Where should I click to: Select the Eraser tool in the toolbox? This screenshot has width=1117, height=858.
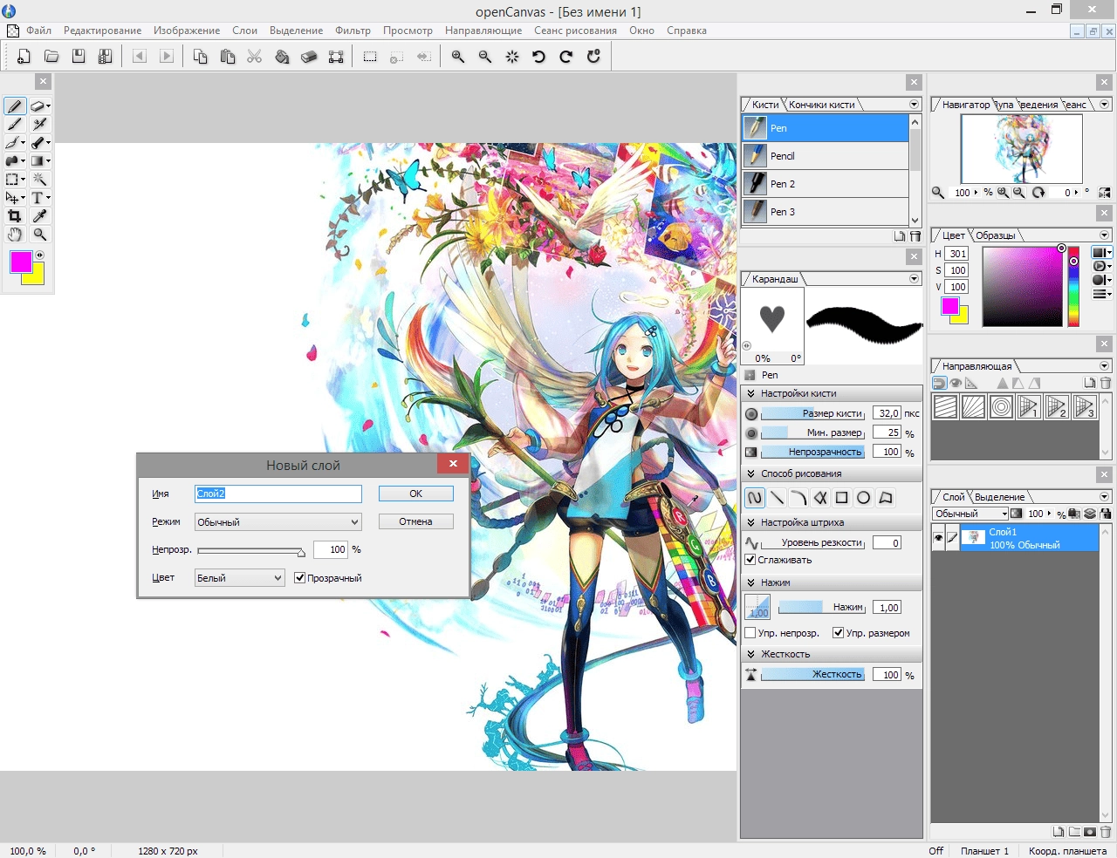click(38, 106)
